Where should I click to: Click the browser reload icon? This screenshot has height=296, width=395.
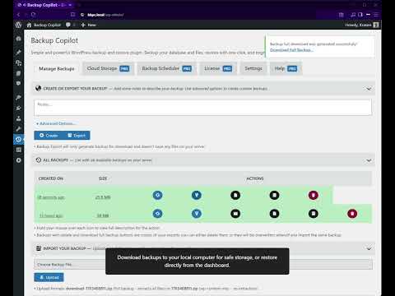(34, 14)
